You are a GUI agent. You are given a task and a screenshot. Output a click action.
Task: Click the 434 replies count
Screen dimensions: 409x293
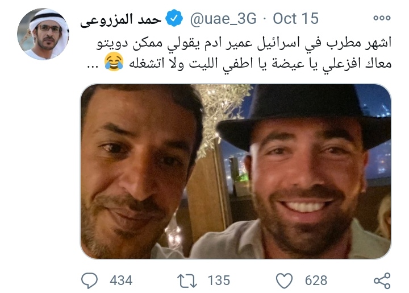coord(121,280)
